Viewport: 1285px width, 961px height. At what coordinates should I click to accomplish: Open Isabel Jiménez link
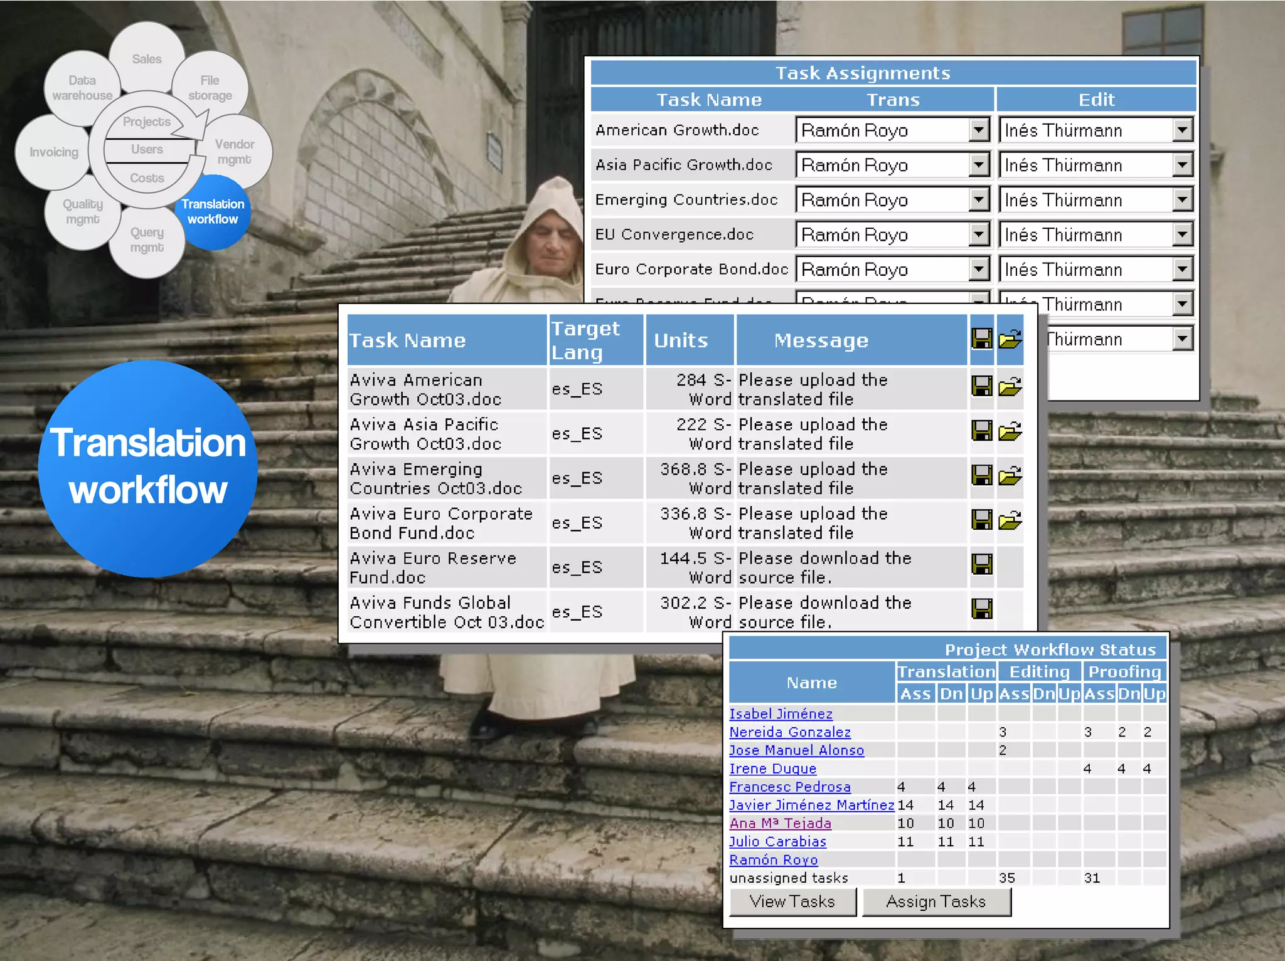click(x=781, y=713)
